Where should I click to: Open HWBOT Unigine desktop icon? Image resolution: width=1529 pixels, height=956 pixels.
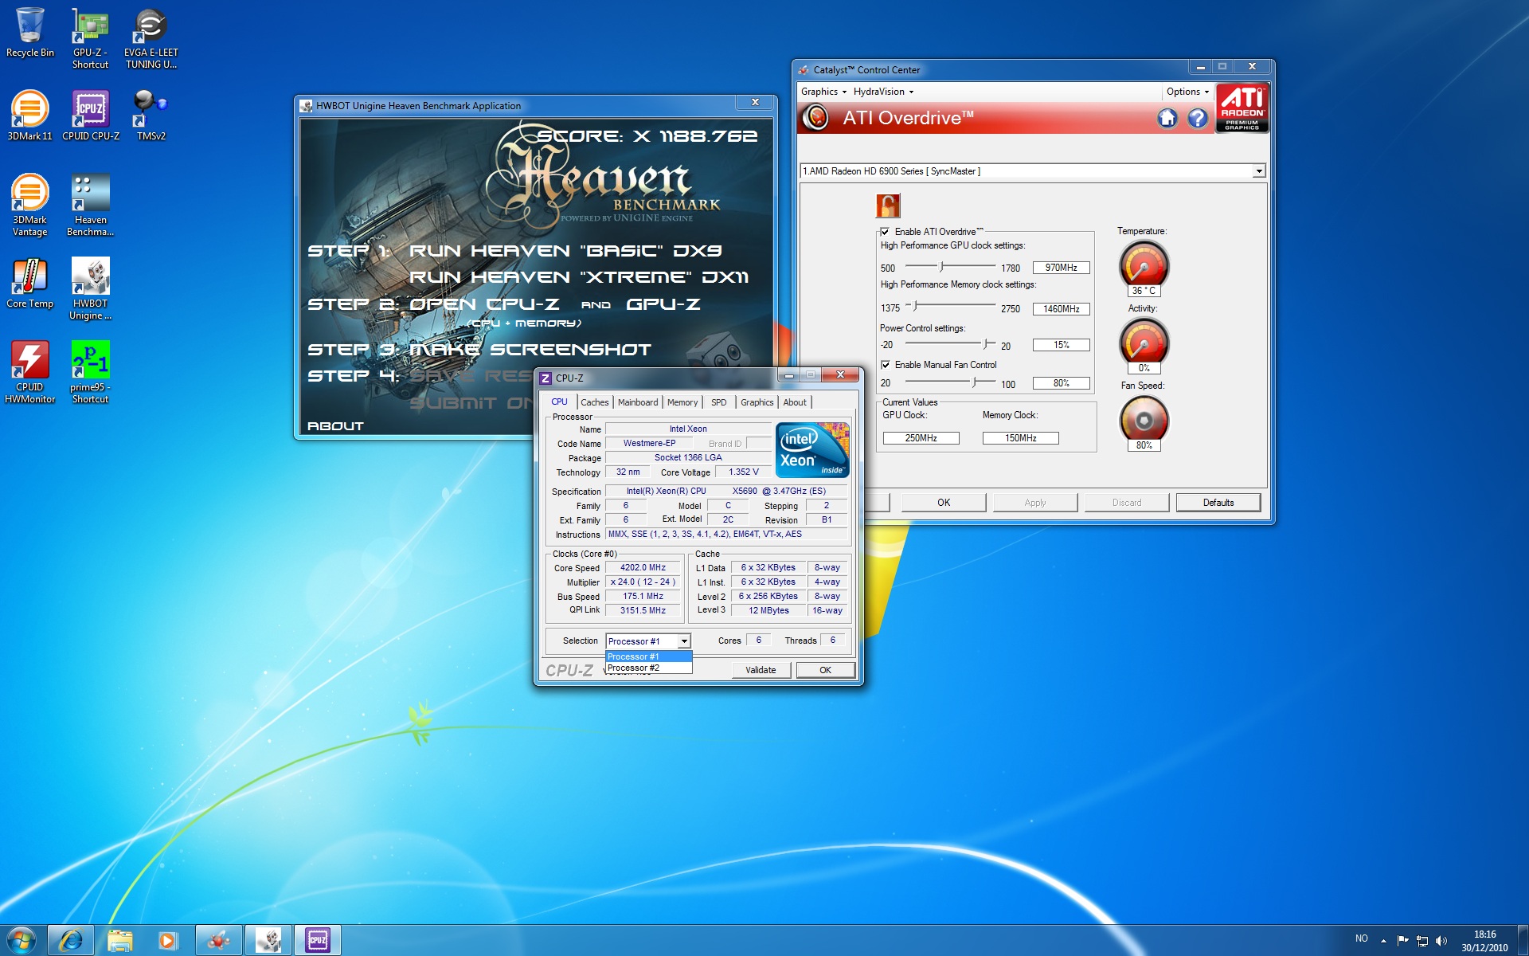[x=90, y=289]
